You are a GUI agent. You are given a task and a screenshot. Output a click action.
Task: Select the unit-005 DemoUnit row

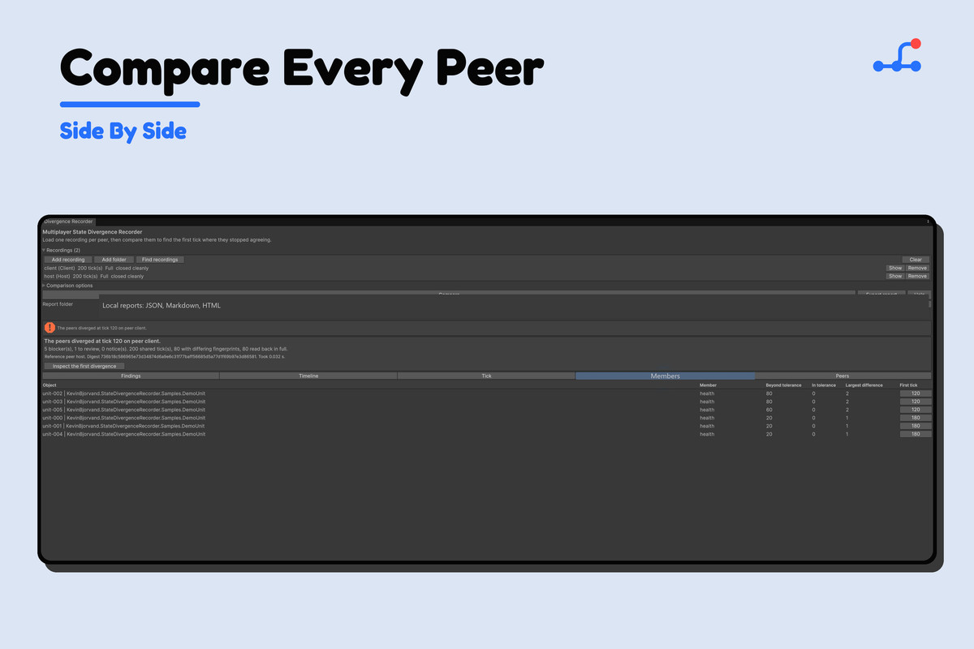pos(486,410)
